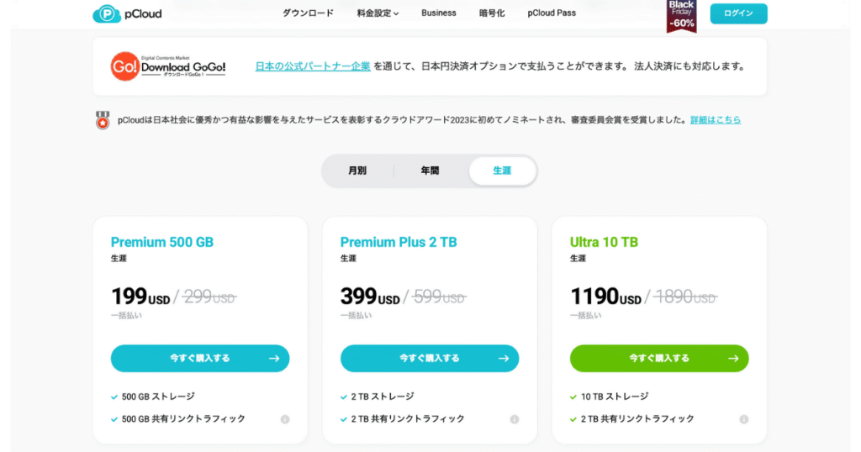This screenshot has width=861, height=452.
Task: Expand the 料金設定 dropdown menu
Action: (x=378, y=13)
